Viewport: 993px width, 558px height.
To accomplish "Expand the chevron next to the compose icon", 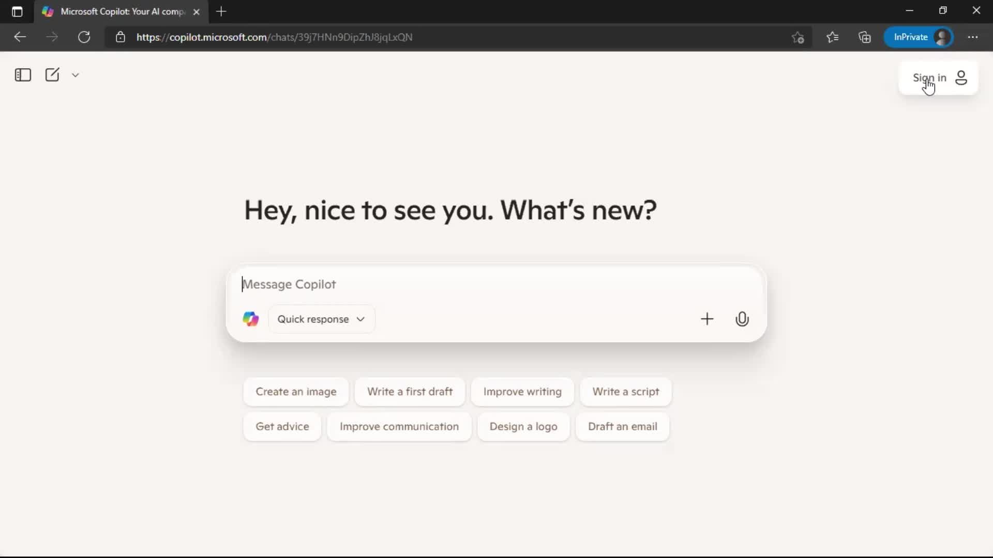I will pyautogui.click(x=75, y=75).
